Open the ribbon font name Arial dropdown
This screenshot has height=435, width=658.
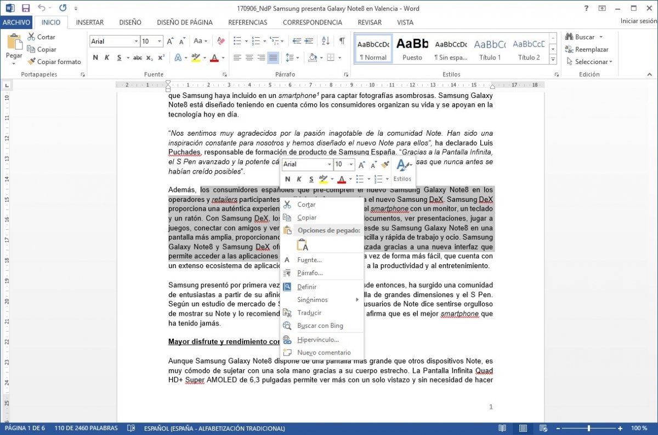pyautogui.click(x=137, y=41)
